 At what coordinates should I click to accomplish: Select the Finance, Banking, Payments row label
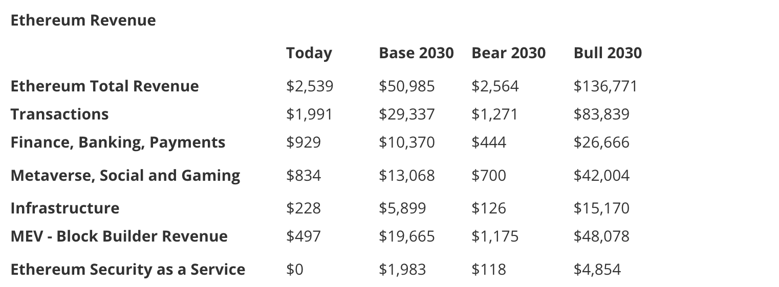[x=118, y=142]
